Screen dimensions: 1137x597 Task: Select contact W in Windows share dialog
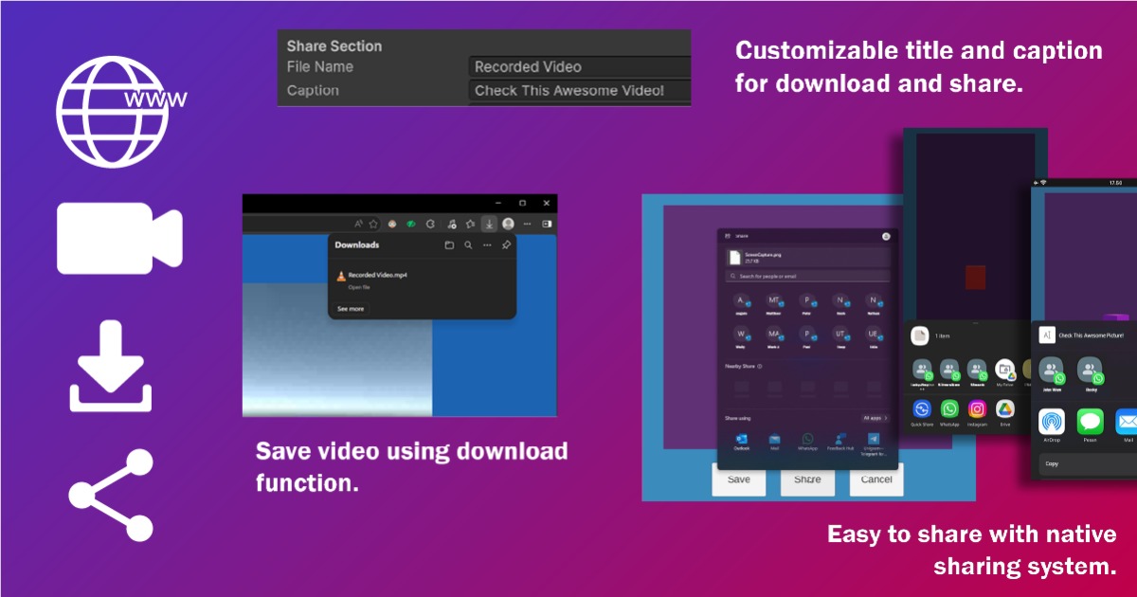click(x=741, y=337)
